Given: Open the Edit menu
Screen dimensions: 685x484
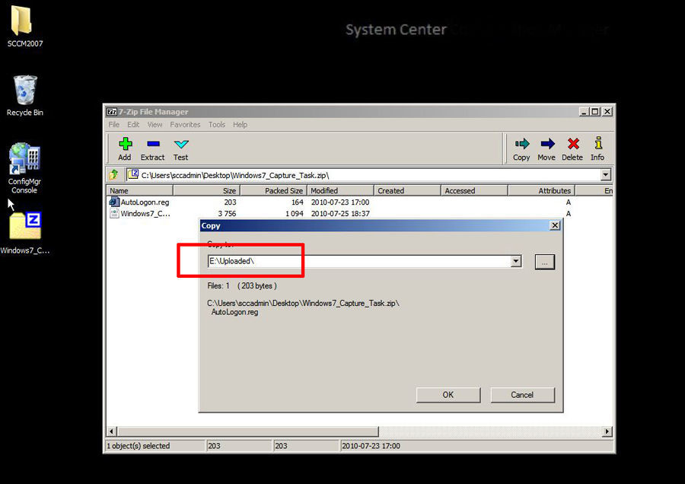Looking at the screenshot, I should pos(133,125).
